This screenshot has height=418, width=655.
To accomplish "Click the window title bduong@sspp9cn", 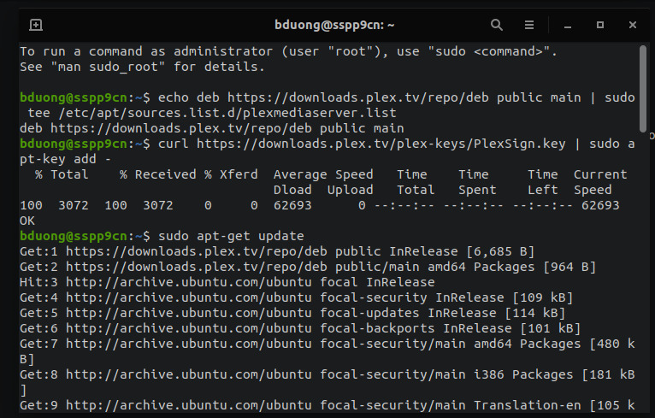I will [x=322, y=25].
